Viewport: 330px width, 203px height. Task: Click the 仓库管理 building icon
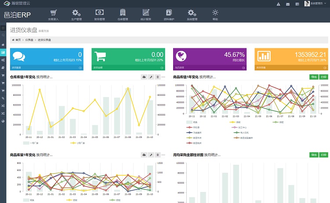point(123,13)
